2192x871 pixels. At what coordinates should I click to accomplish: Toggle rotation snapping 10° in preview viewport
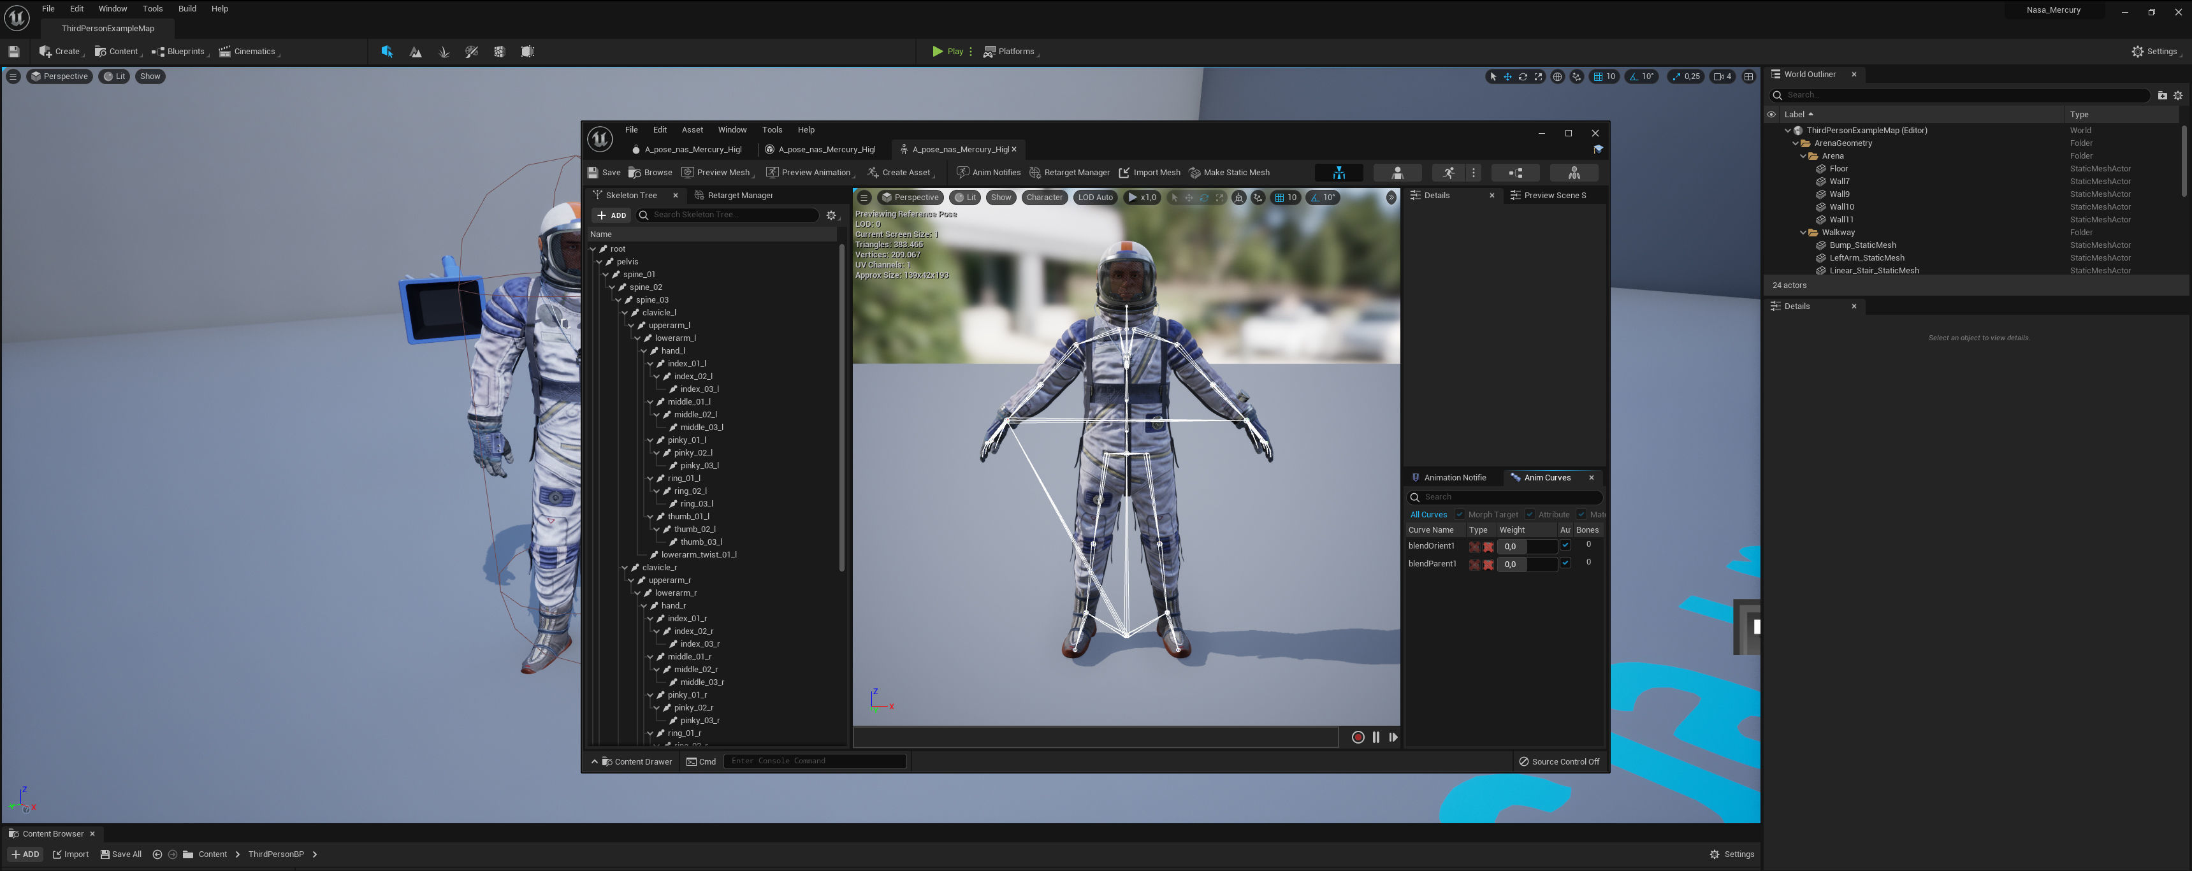coord(1323,198)
